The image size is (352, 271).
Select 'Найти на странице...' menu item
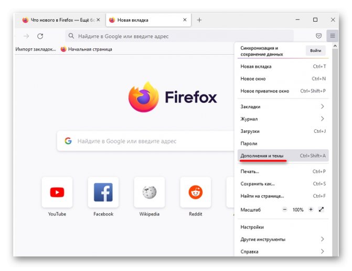[283, 196]
